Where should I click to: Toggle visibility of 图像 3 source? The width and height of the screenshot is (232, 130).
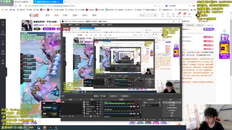click(97, 104)
